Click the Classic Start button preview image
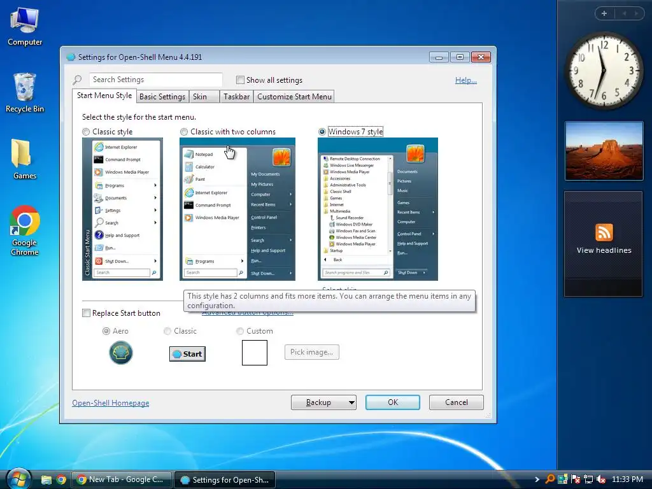 188,354
